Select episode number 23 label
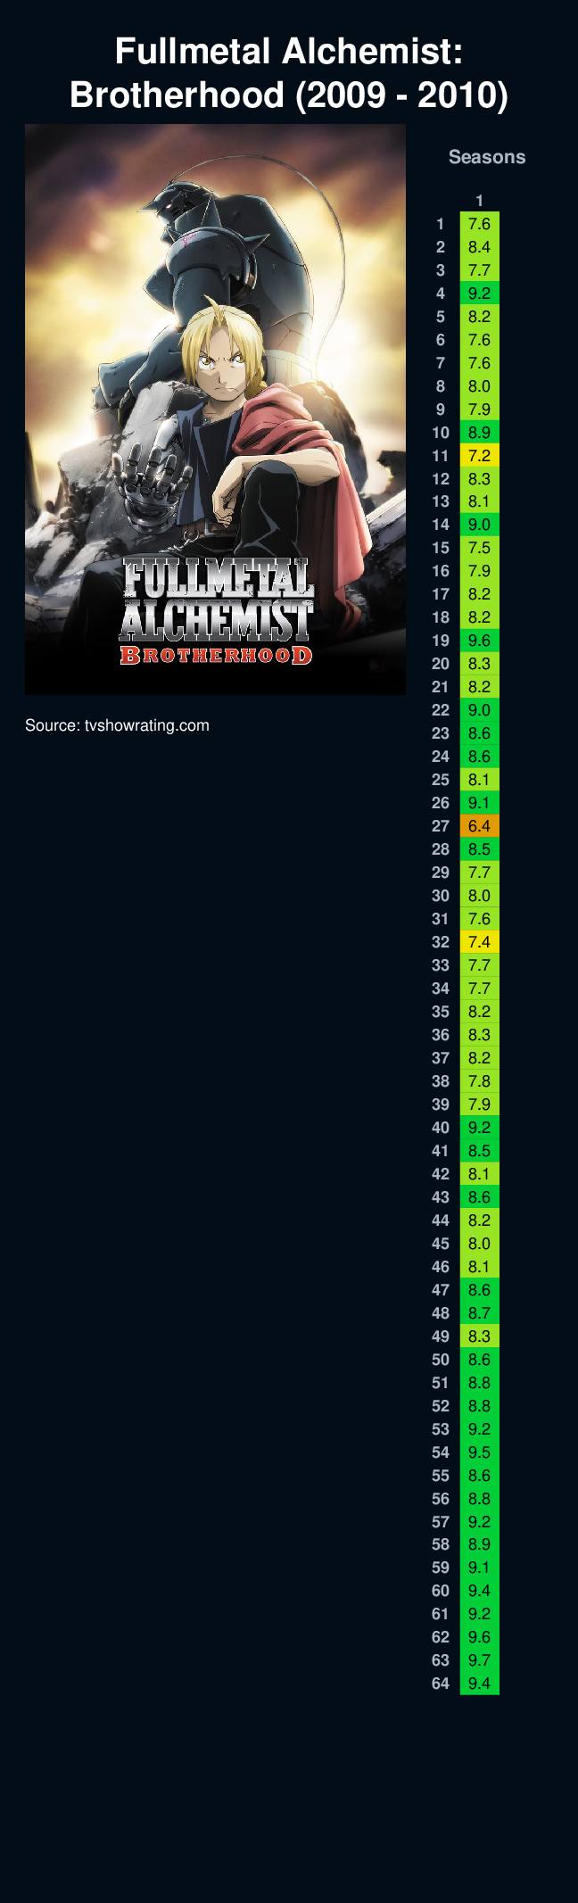Image resolution: width=578 pixels, height=1903 pixels. coord(441,733)
